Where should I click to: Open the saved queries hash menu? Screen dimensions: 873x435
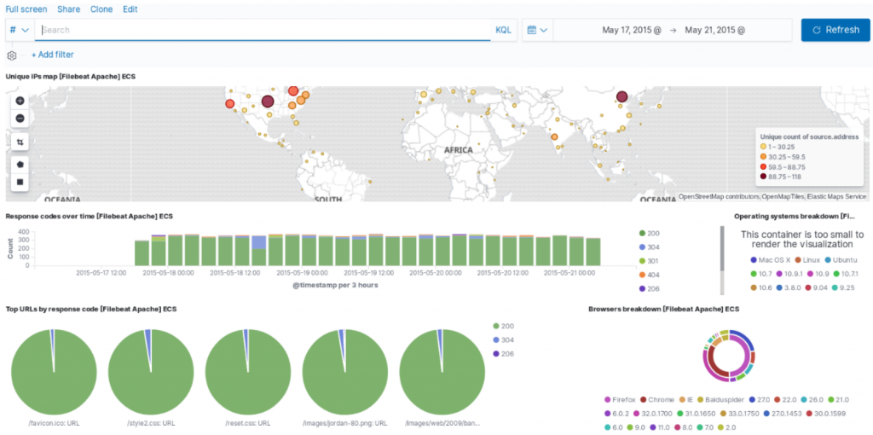click(20, 30)
